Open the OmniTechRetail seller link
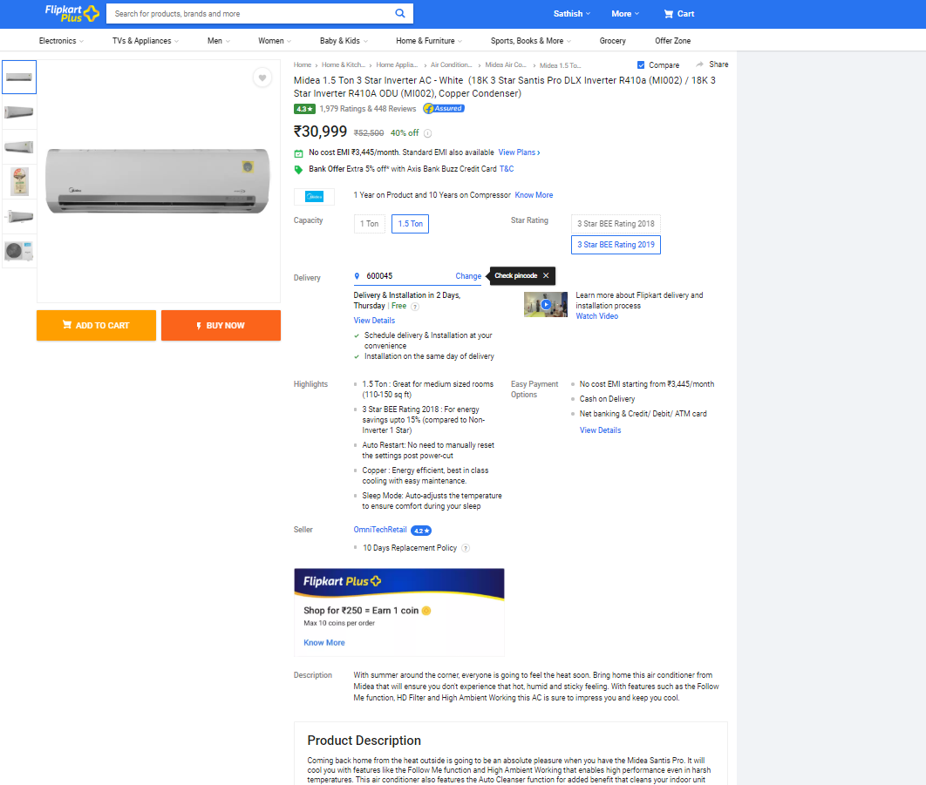Viewport: 926px width, 785px height. (380, 530)
